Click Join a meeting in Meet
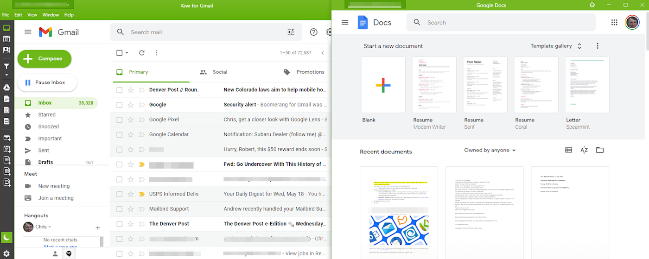The height and width of the screenshot is (259, 649). [x=57, y=198]
